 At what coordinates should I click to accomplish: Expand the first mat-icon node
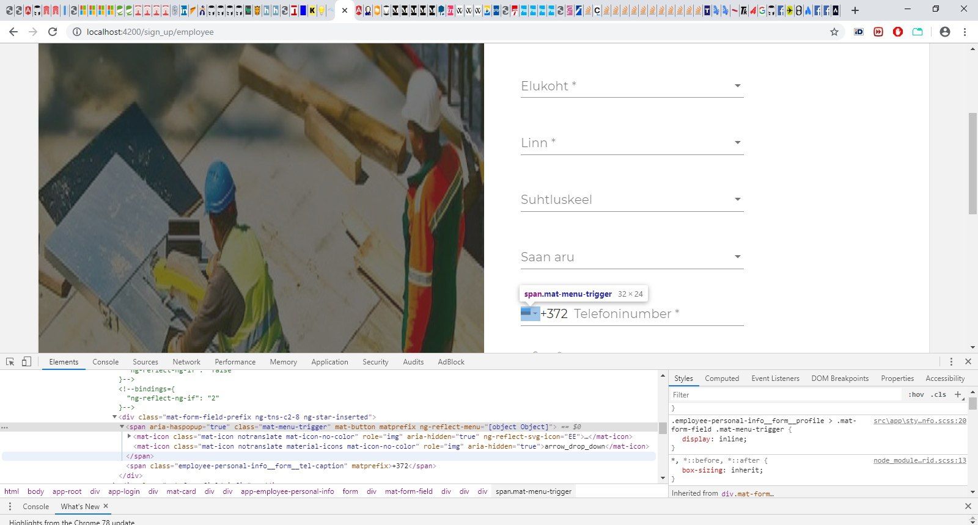129,436
